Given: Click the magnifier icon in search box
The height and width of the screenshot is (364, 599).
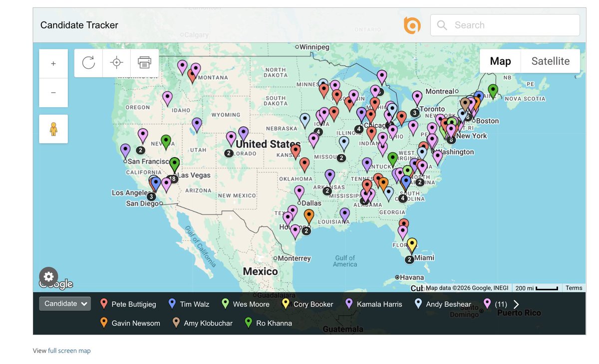Looking at the screenshot, I should click(x=442, y=25).
